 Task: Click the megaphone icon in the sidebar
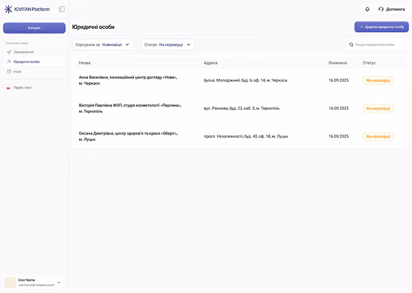(x=9, y=52)
